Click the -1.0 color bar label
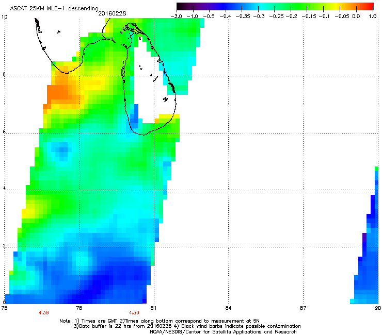The width and height of the screenshot is (382, 335). pyautogui.click(x=192, y=16)
